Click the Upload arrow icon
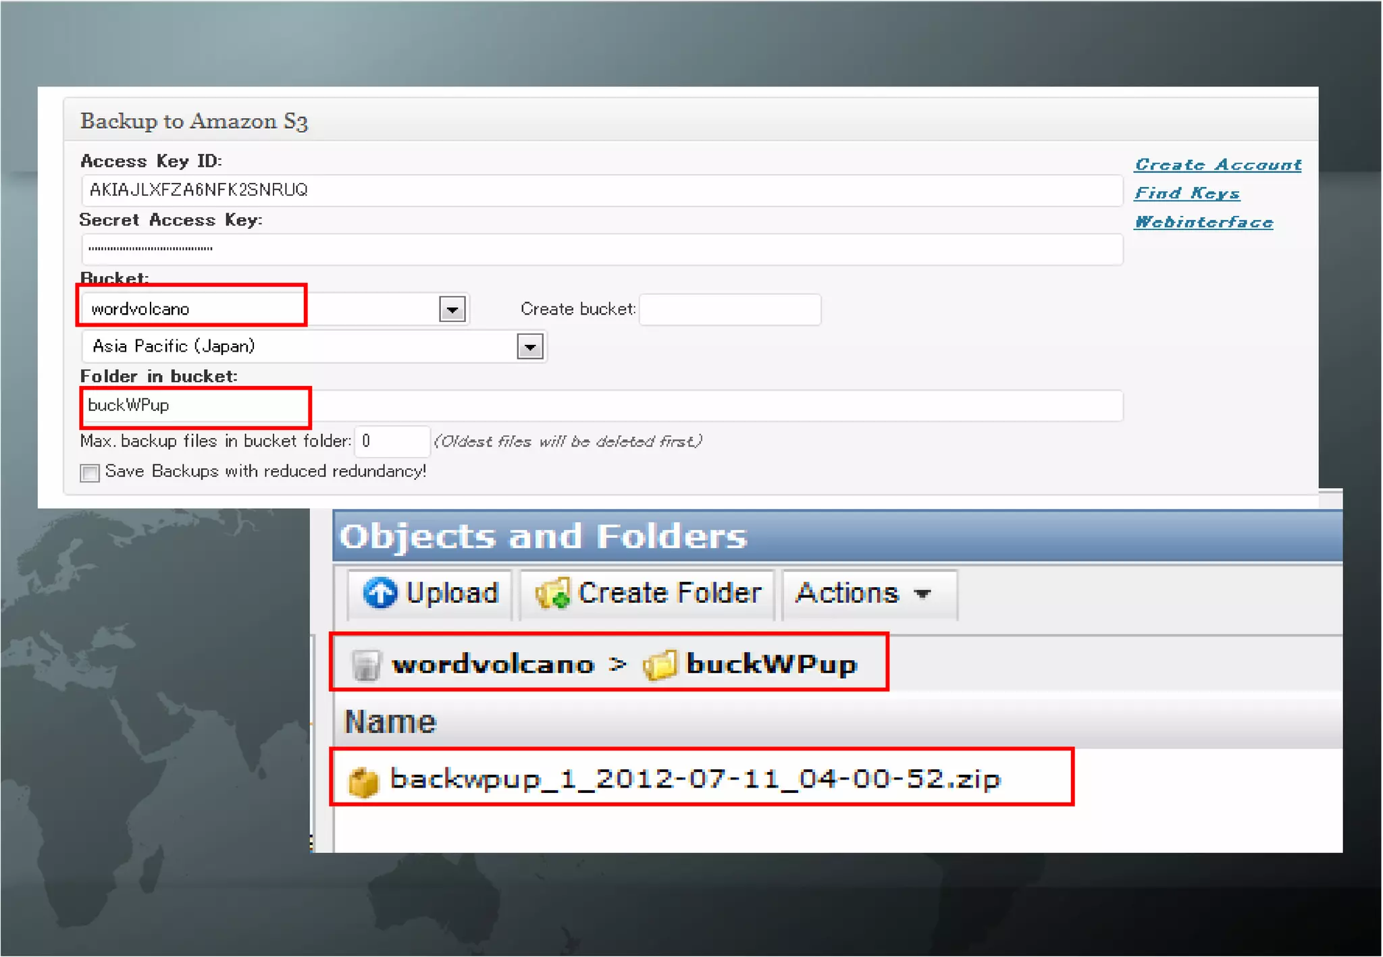Image resolution: width=1383 pixels, height=957 pixels. point(380,593)
